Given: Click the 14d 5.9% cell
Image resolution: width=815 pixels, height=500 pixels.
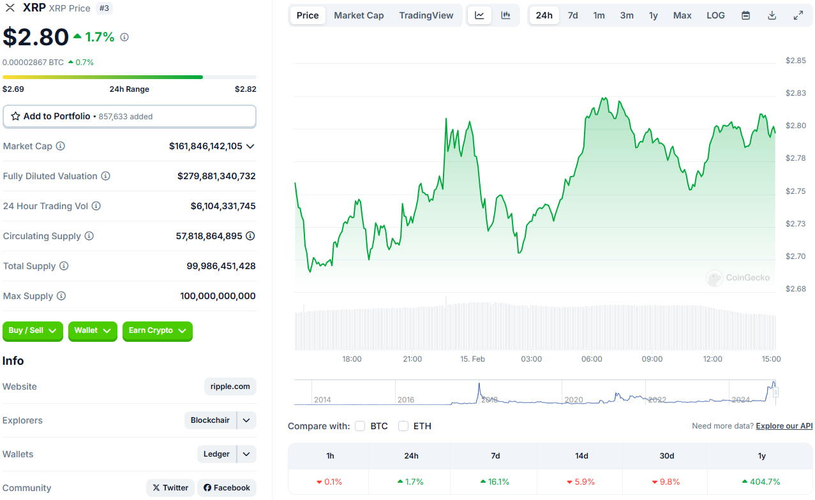Looking at the screenshot, I should (x=581, y=482).
